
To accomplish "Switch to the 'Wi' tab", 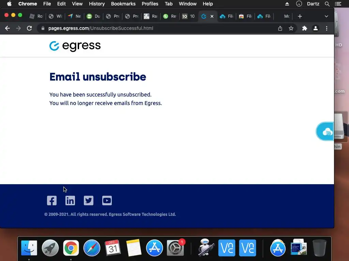I will [56, 16].
